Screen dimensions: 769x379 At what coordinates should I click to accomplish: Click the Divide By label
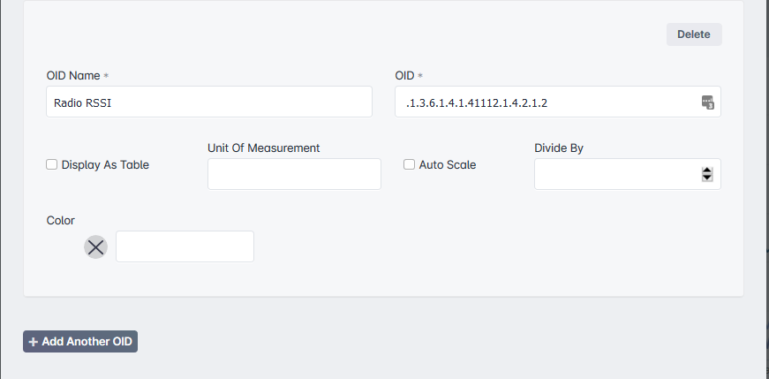coord(559,148)
